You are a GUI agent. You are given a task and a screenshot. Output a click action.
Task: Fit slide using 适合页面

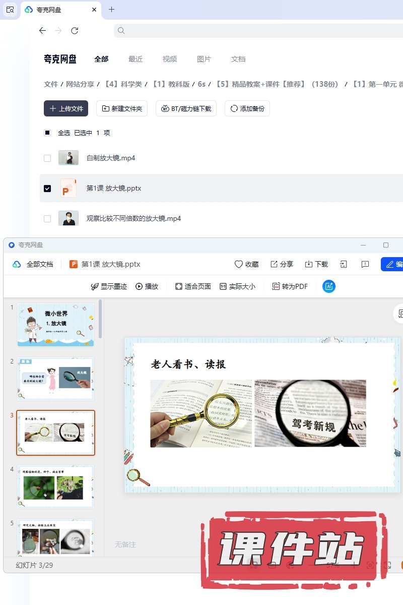coord(193,286)
